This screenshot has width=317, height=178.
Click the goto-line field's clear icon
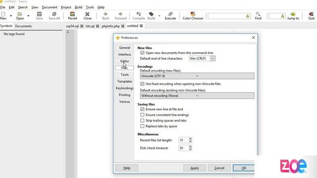[282, 16]
